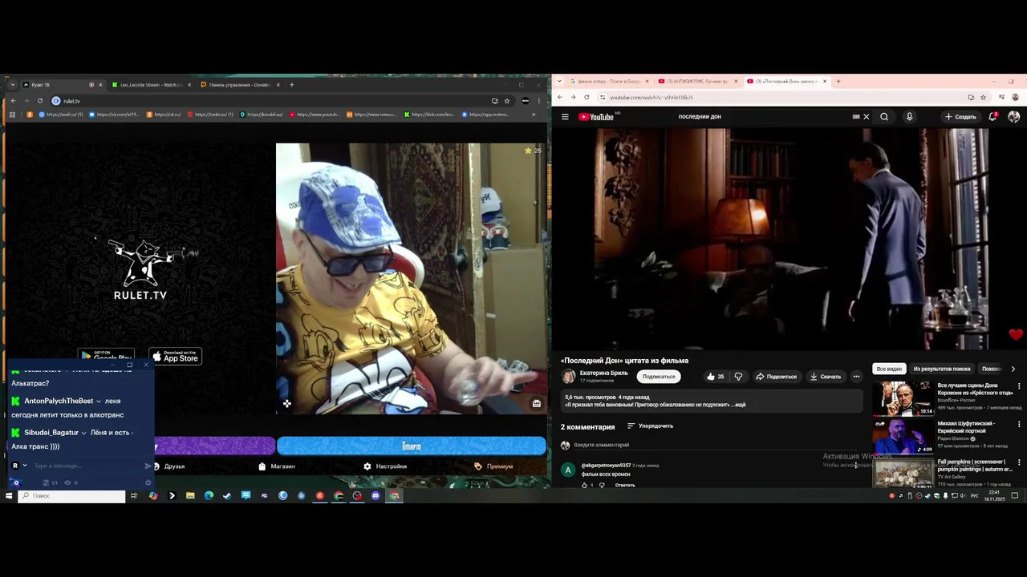Screen dimensions: 1027x577
Task: Open the Друзья section on Rulet.tv
Action: (169, 466)
